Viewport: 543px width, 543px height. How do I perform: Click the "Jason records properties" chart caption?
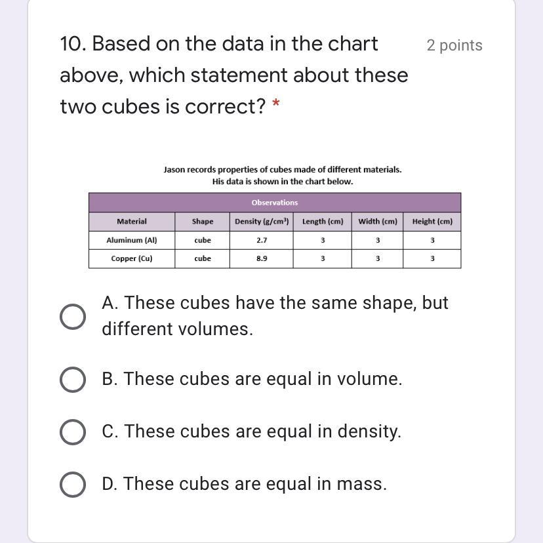tap(282, 169)
